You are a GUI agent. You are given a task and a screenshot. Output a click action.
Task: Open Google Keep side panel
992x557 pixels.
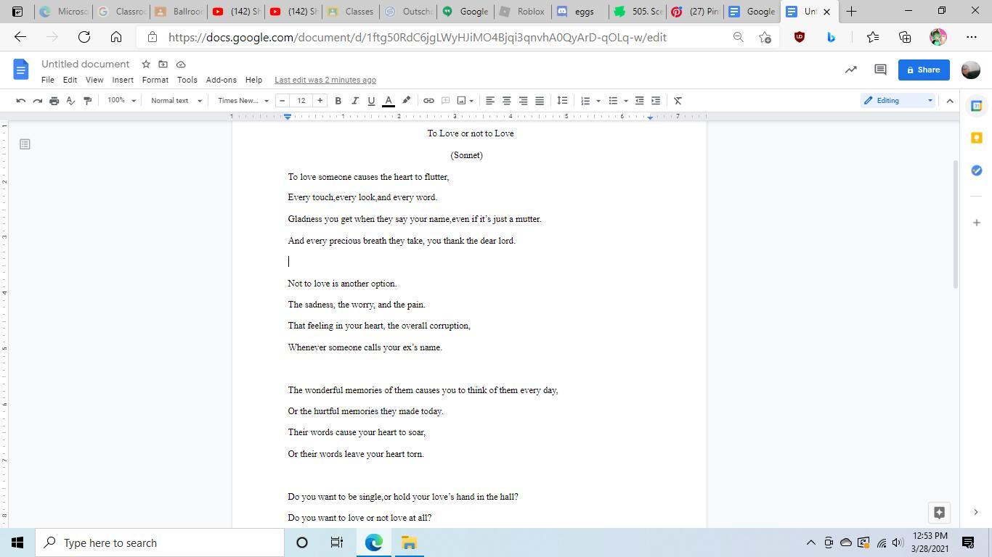pos(977,138)
